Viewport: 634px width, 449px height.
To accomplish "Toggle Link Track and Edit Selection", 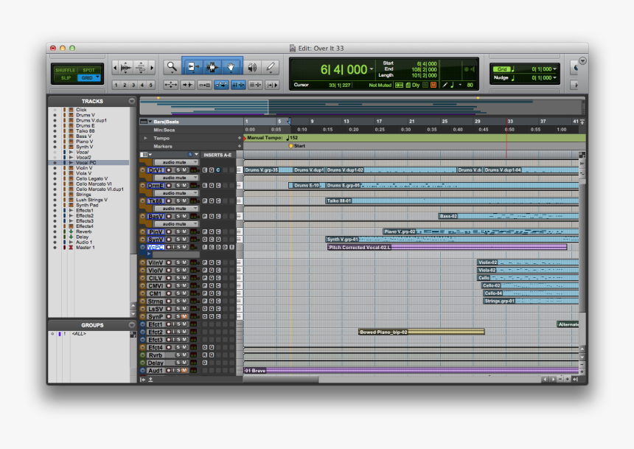I will pyautogui.click(x=255, y=85).
